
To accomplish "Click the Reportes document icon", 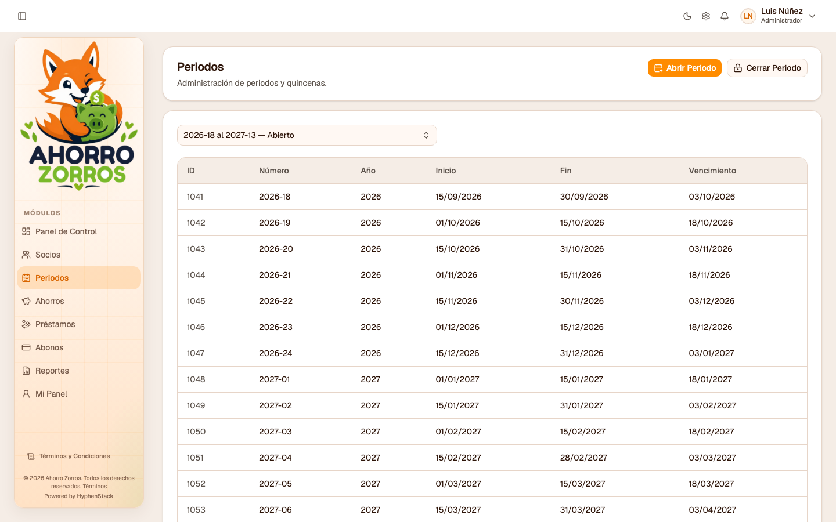I will (x=26, y=371).
